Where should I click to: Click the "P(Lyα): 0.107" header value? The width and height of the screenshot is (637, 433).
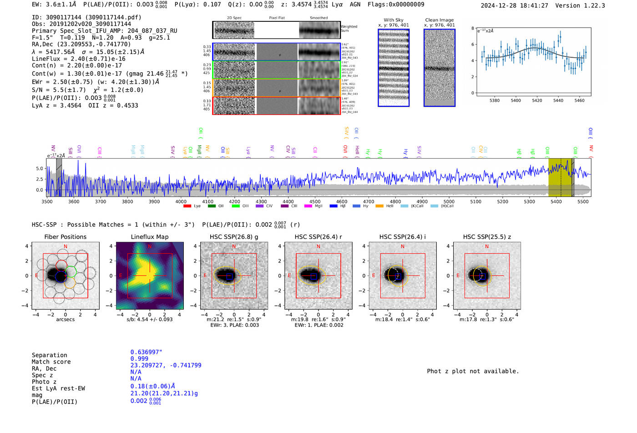click(198, 4)
